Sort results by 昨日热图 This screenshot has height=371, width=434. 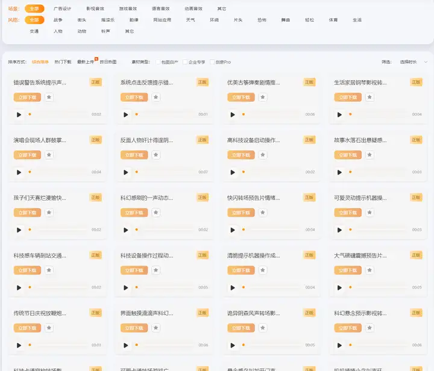coord(108,62)
